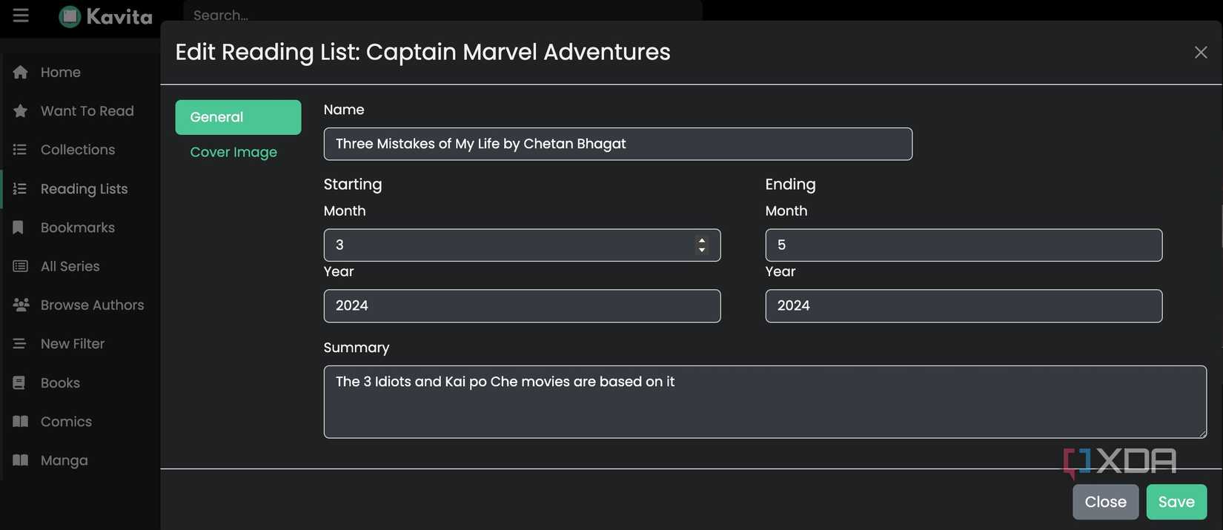Close the Edit Reading List dialog (X)

[1201, 52]
